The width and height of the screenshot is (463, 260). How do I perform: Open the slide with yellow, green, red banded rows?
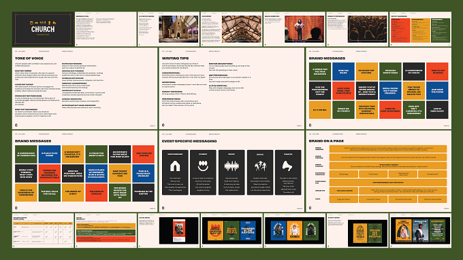[106, 230]
